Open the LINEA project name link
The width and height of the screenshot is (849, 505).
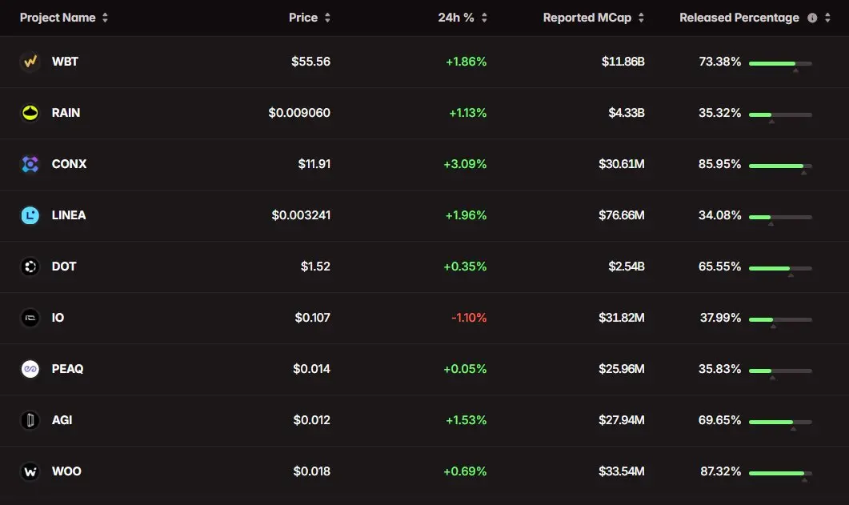pos(68,215)
